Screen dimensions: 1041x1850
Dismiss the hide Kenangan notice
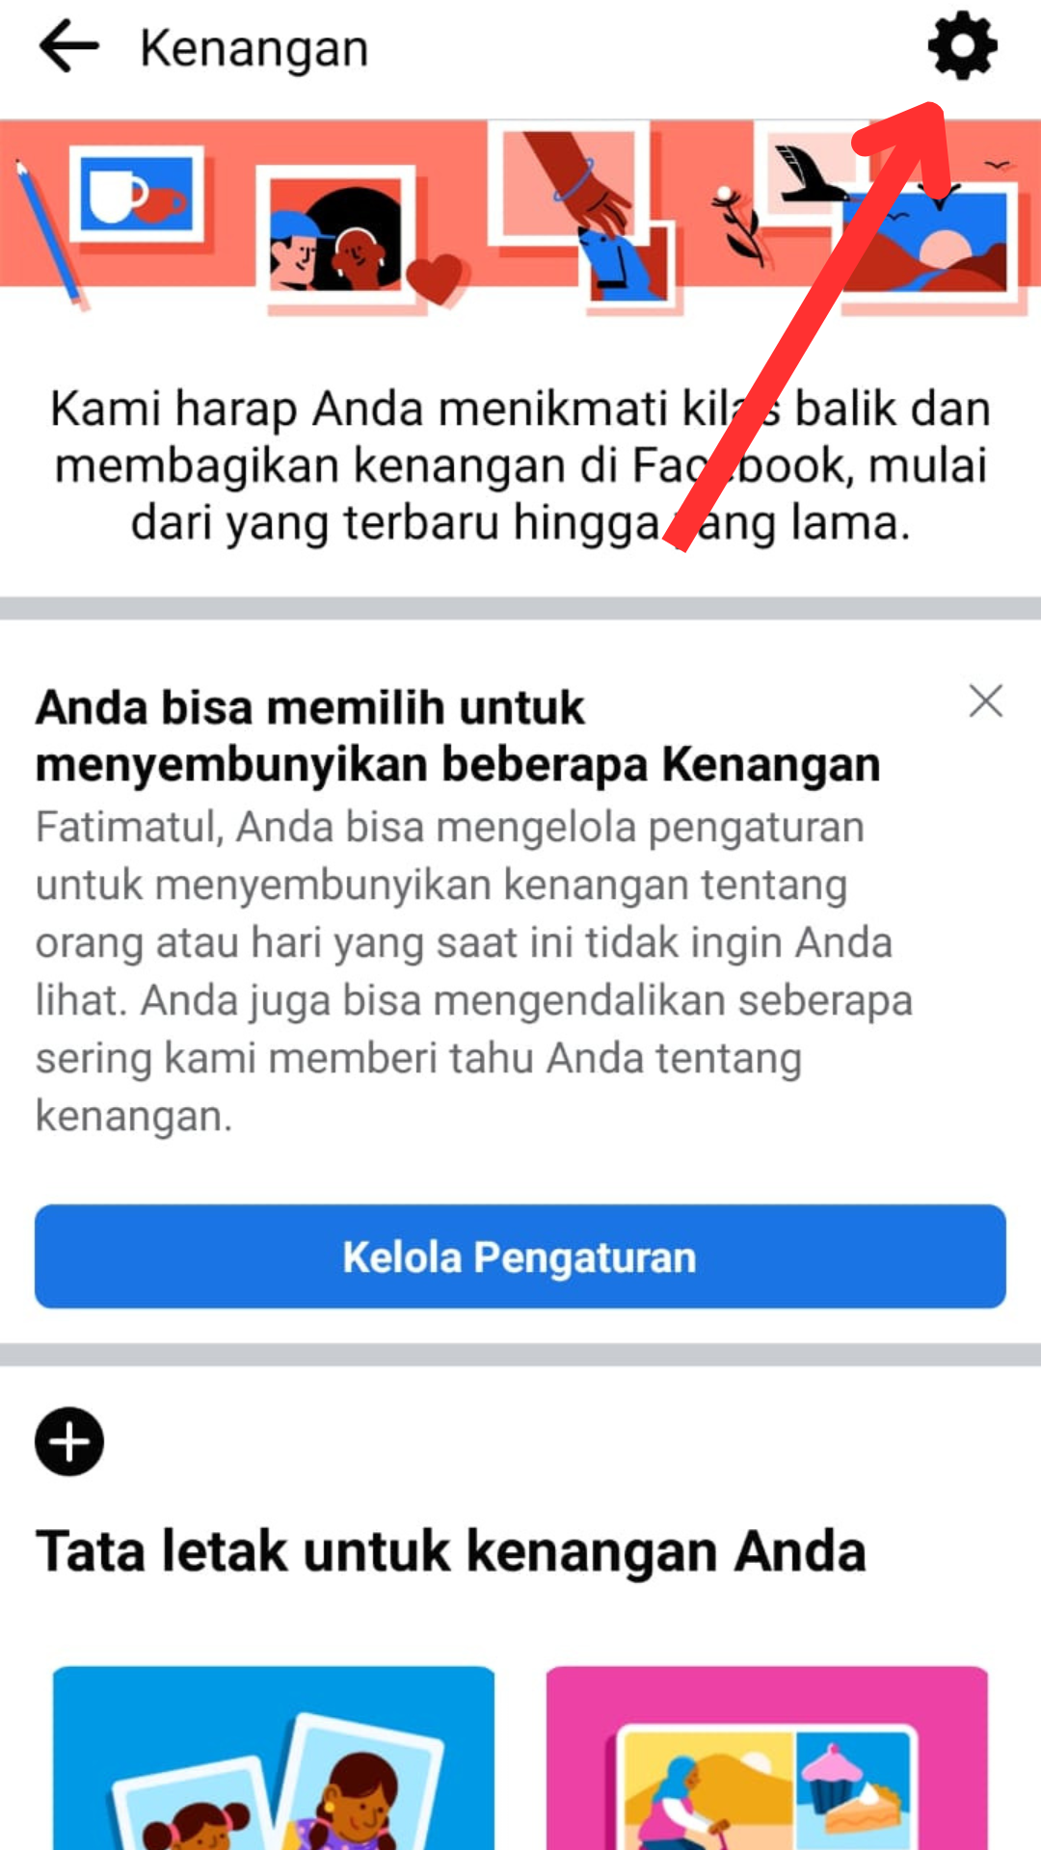tap(985, 701)
